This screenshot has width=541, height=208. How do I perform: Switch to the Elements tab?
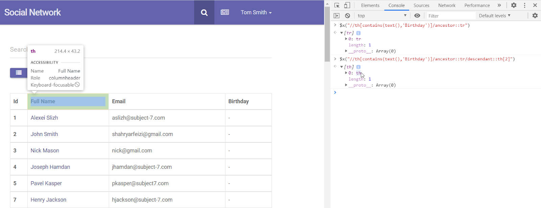pyautogui.click(x=370, y=5)
